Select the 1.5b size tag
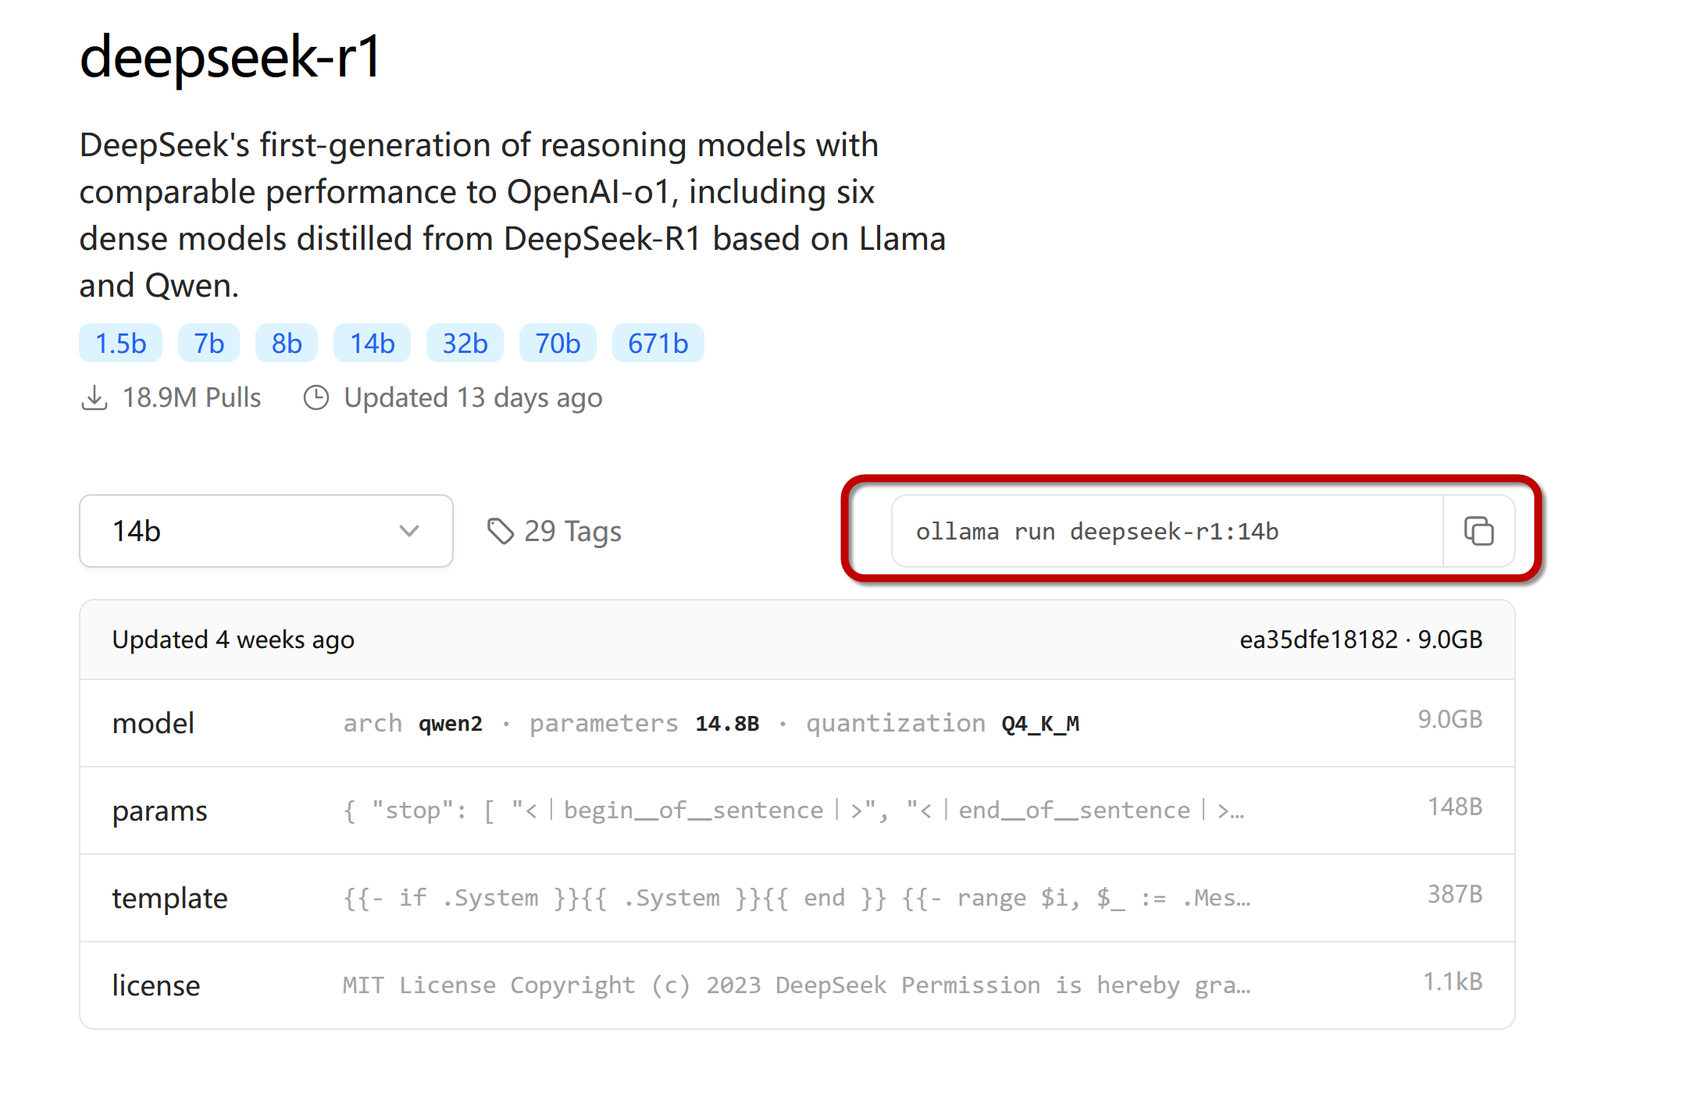The height and width of the screenshot is (1097, 1708). pos(120,343)
